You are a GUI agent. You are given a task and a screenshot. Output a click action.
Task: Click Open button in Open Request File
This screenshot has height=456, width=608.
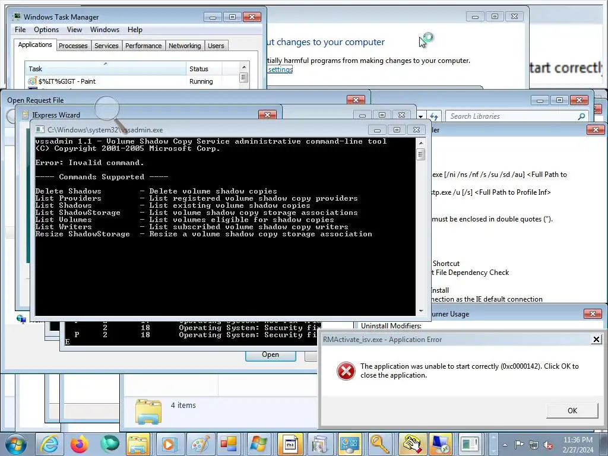coord(270,354)
